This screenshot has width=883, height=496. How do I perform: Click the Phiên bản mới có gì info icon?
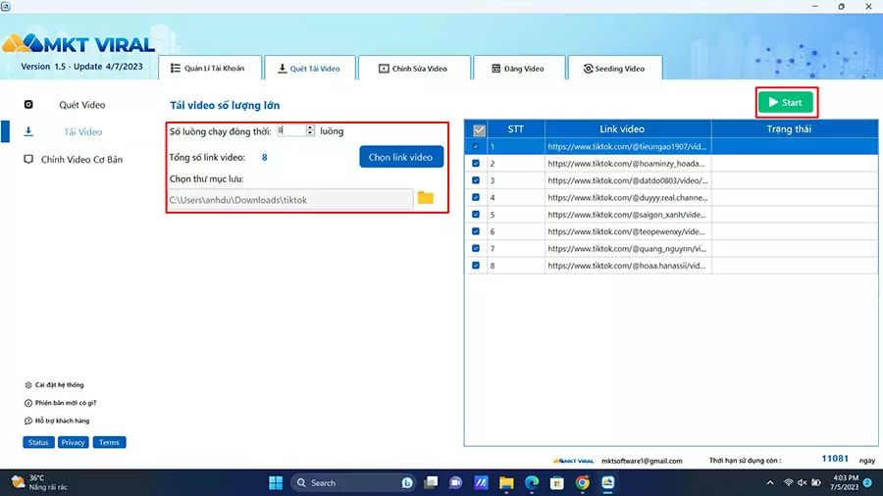(27, 403)
